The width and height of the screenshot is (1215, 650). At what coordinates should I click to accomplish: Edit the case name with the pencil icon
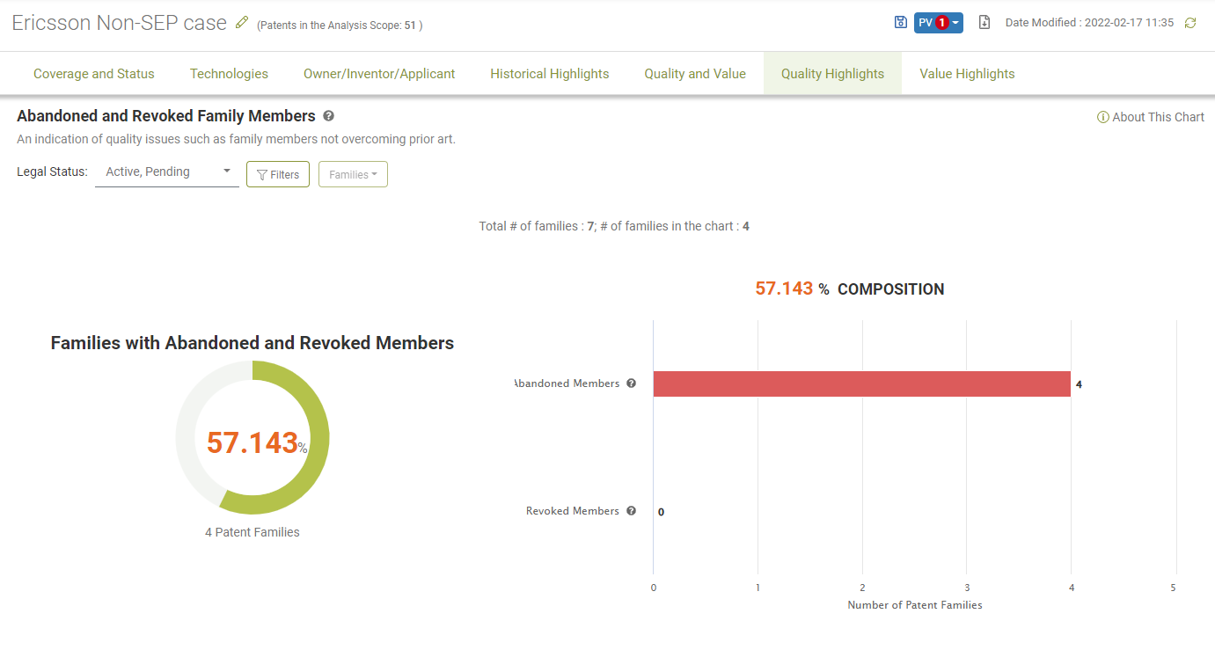click(x=242, y=23)
